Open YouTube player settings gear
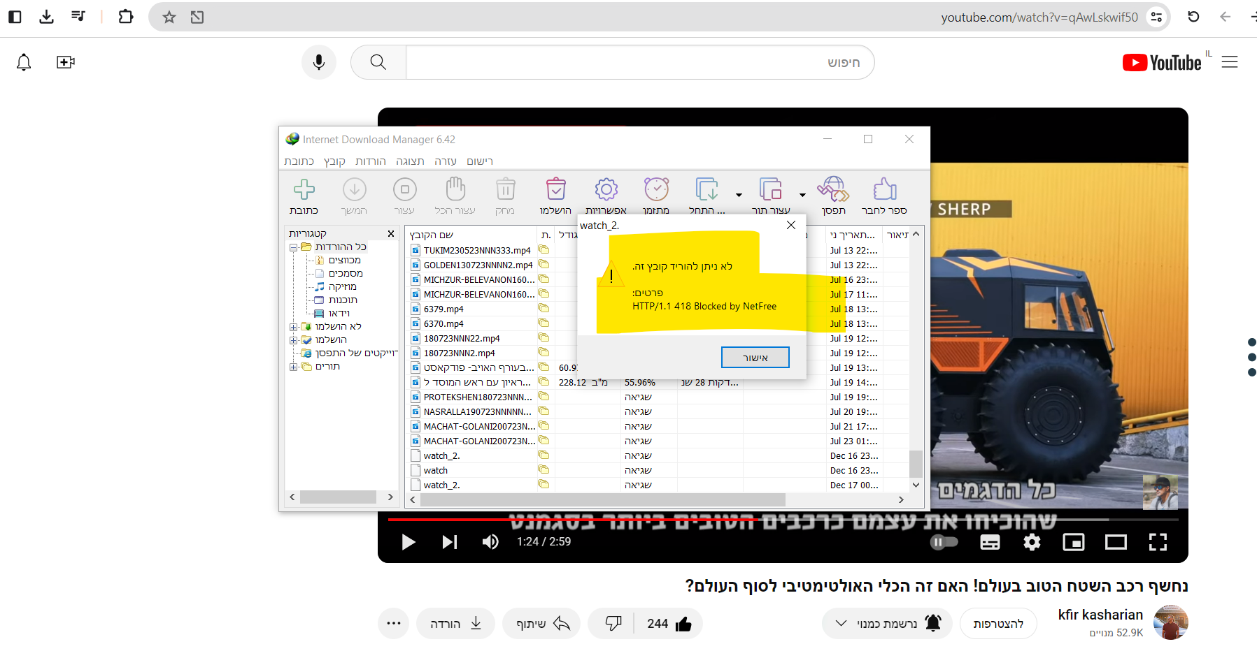The image size is (1257, 651). click(x=1032, y=542)
